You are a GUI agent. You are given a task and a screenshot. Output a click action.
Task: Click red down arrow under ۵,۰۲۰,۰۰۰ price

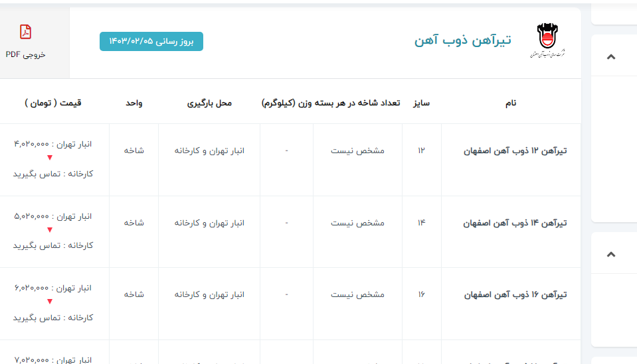coord(49,230)
